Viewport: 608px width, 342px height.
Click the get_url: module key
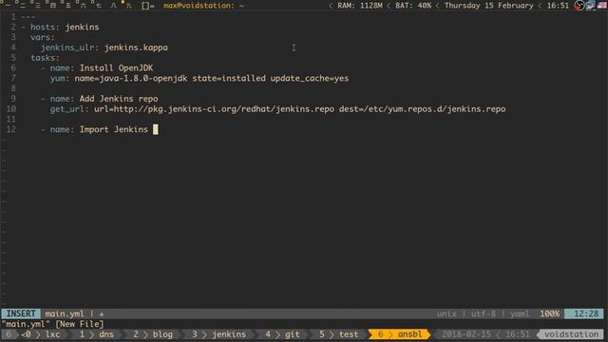pyautogui.click(x=69, y=109)
